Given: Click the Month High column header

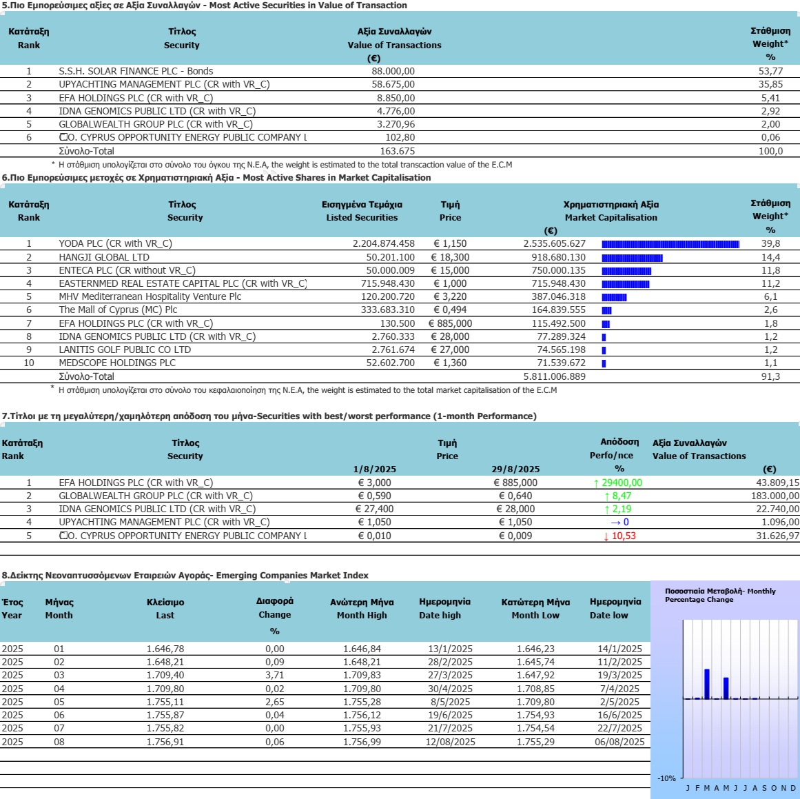Looking at the screenshot, I should 362,615.
